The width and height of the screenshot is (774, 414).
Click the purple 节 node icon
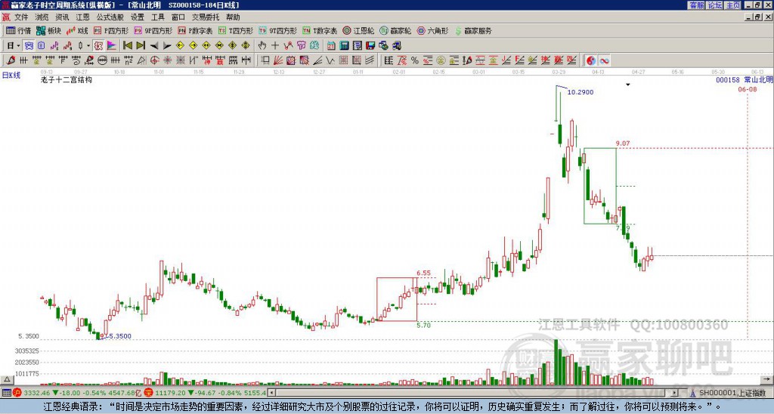301,46
